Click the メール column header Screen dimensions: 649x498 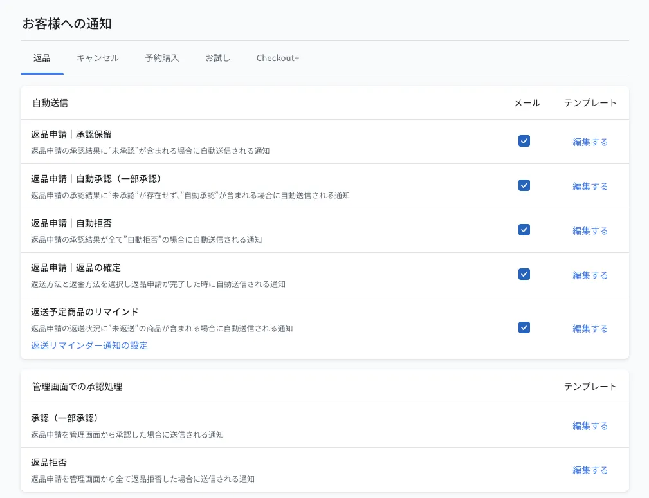[x=527, y=103]
